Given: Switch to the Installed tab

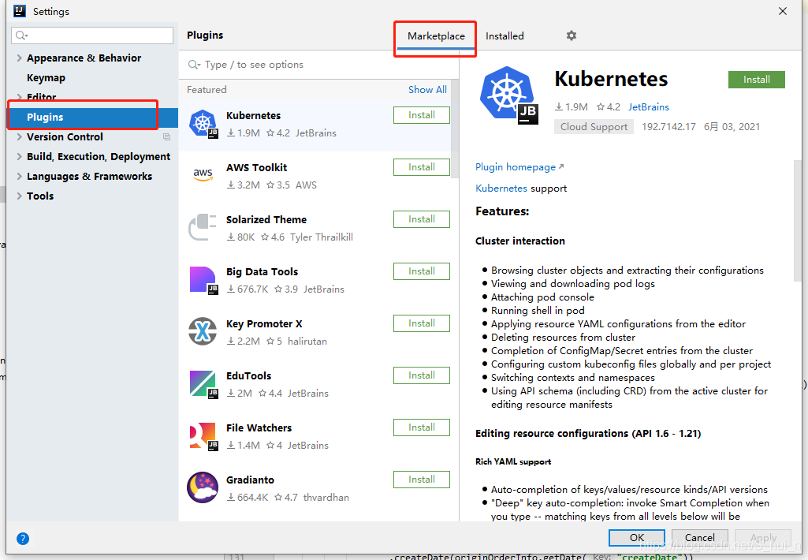Looking at the screenshot, I should click(505, 36).
